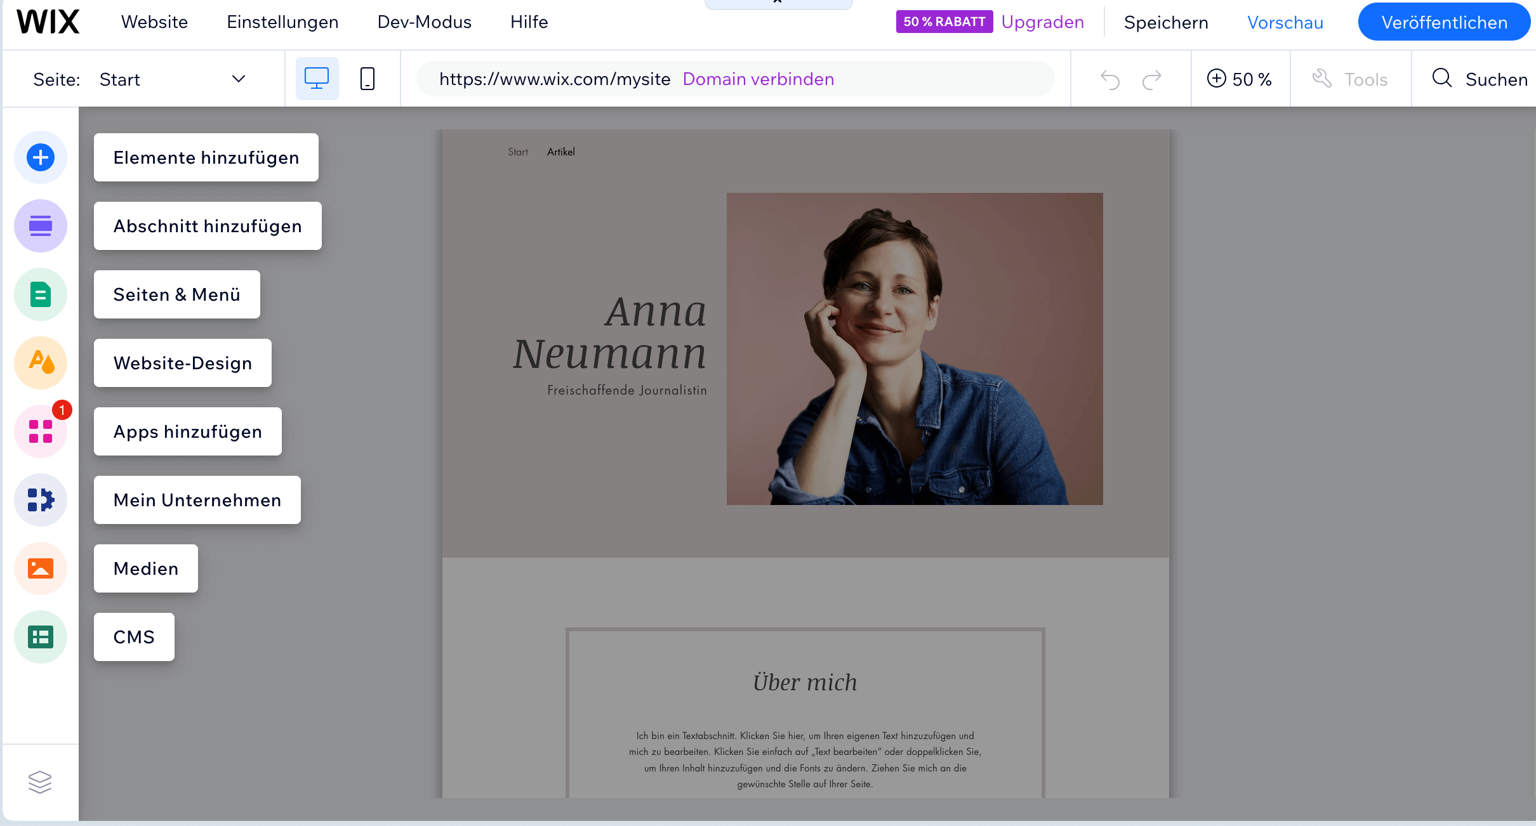Click the Artikel nav item on canvas

pyautogui.click(x=561, y=152)
